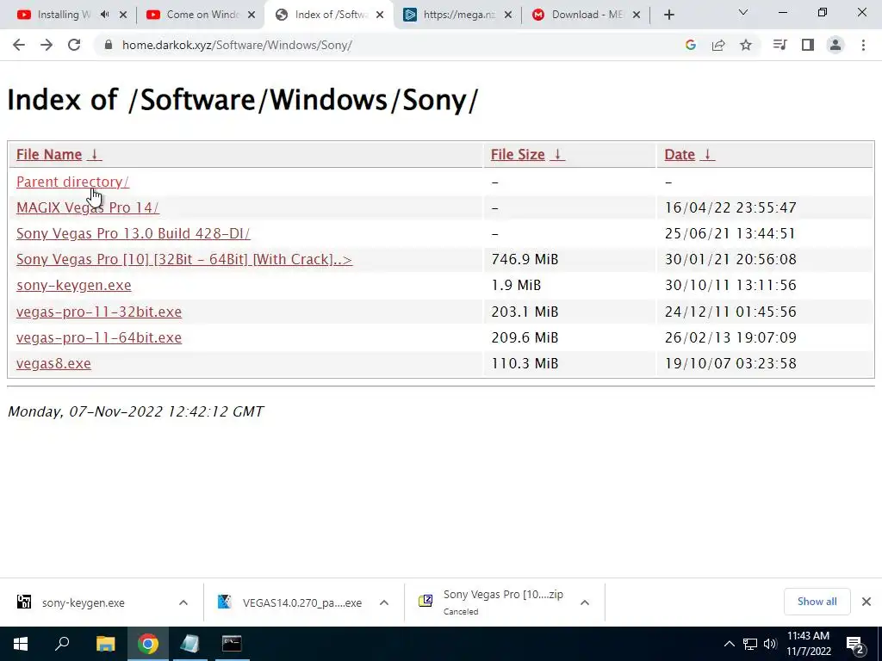Close the Come on Windows tab
The width and height of the screenshot is (882, 661).
coord(252,15)
